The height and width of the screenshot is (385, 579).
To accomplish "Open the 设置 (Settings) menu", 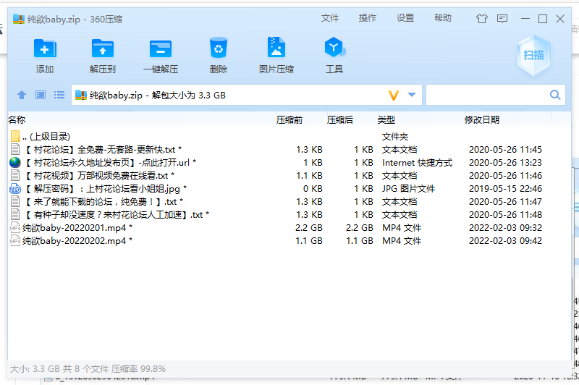I will (x=405, y=18).
